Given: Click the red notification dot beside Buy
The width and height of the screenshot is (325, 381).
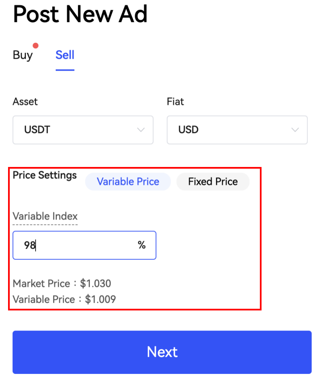Looking at the screenshot, I should tap(36, 46).
